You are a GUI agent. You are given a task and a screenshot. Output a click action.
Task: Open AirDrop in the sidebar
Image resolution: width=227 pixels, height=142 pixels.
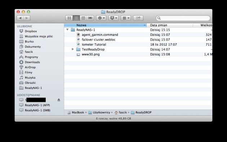[x=27, y=67]
